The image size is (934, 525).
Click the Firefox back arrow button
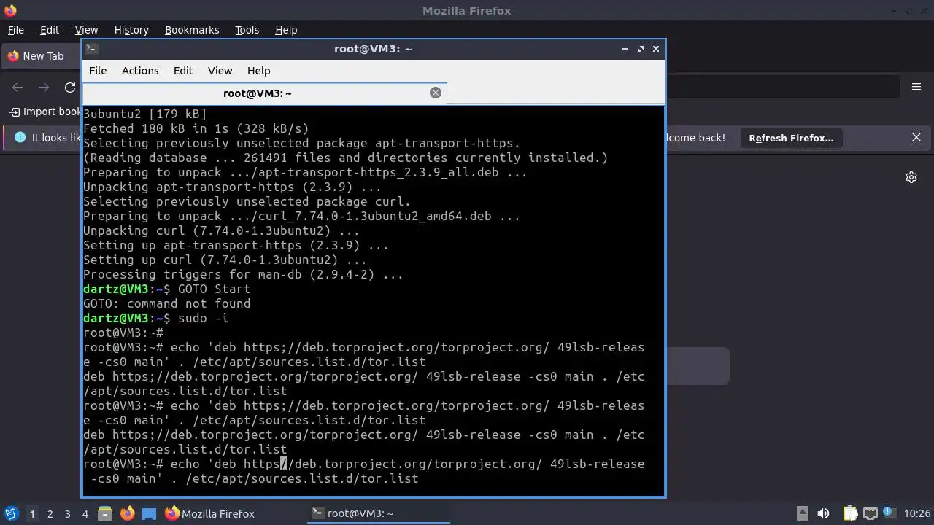18,87
